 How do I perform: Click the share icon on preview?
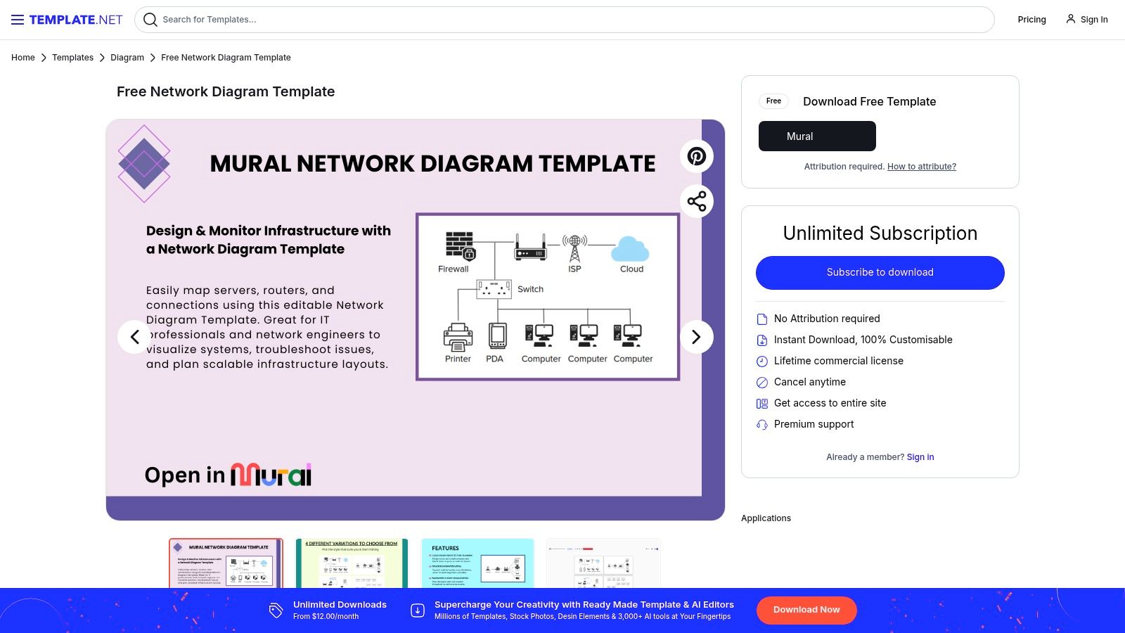[x=697, y=201]
